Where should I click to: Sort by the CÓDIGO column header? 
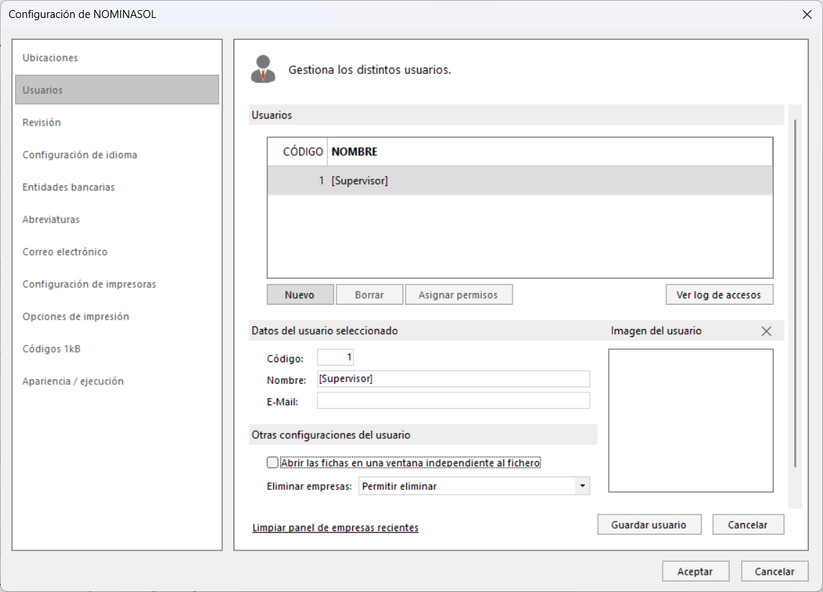(298, 152)
